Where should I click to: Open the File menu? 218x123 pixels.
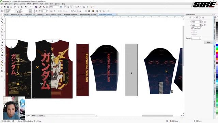pyautogui.click(x=2, y=4)
